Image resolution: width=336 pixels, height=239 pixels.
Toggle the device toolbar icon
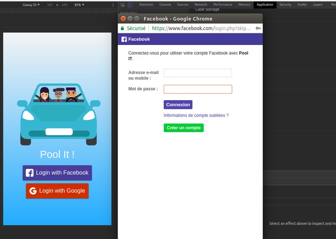(130, 5)
